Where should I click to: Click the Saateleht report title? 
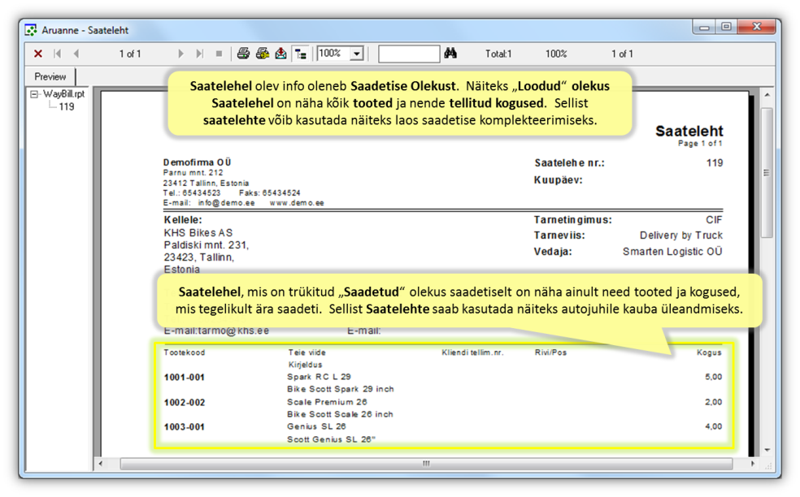coord(689,131)
